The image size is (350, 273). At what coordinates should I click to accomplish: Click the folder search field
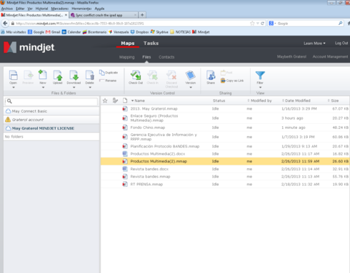pos(51,101)
